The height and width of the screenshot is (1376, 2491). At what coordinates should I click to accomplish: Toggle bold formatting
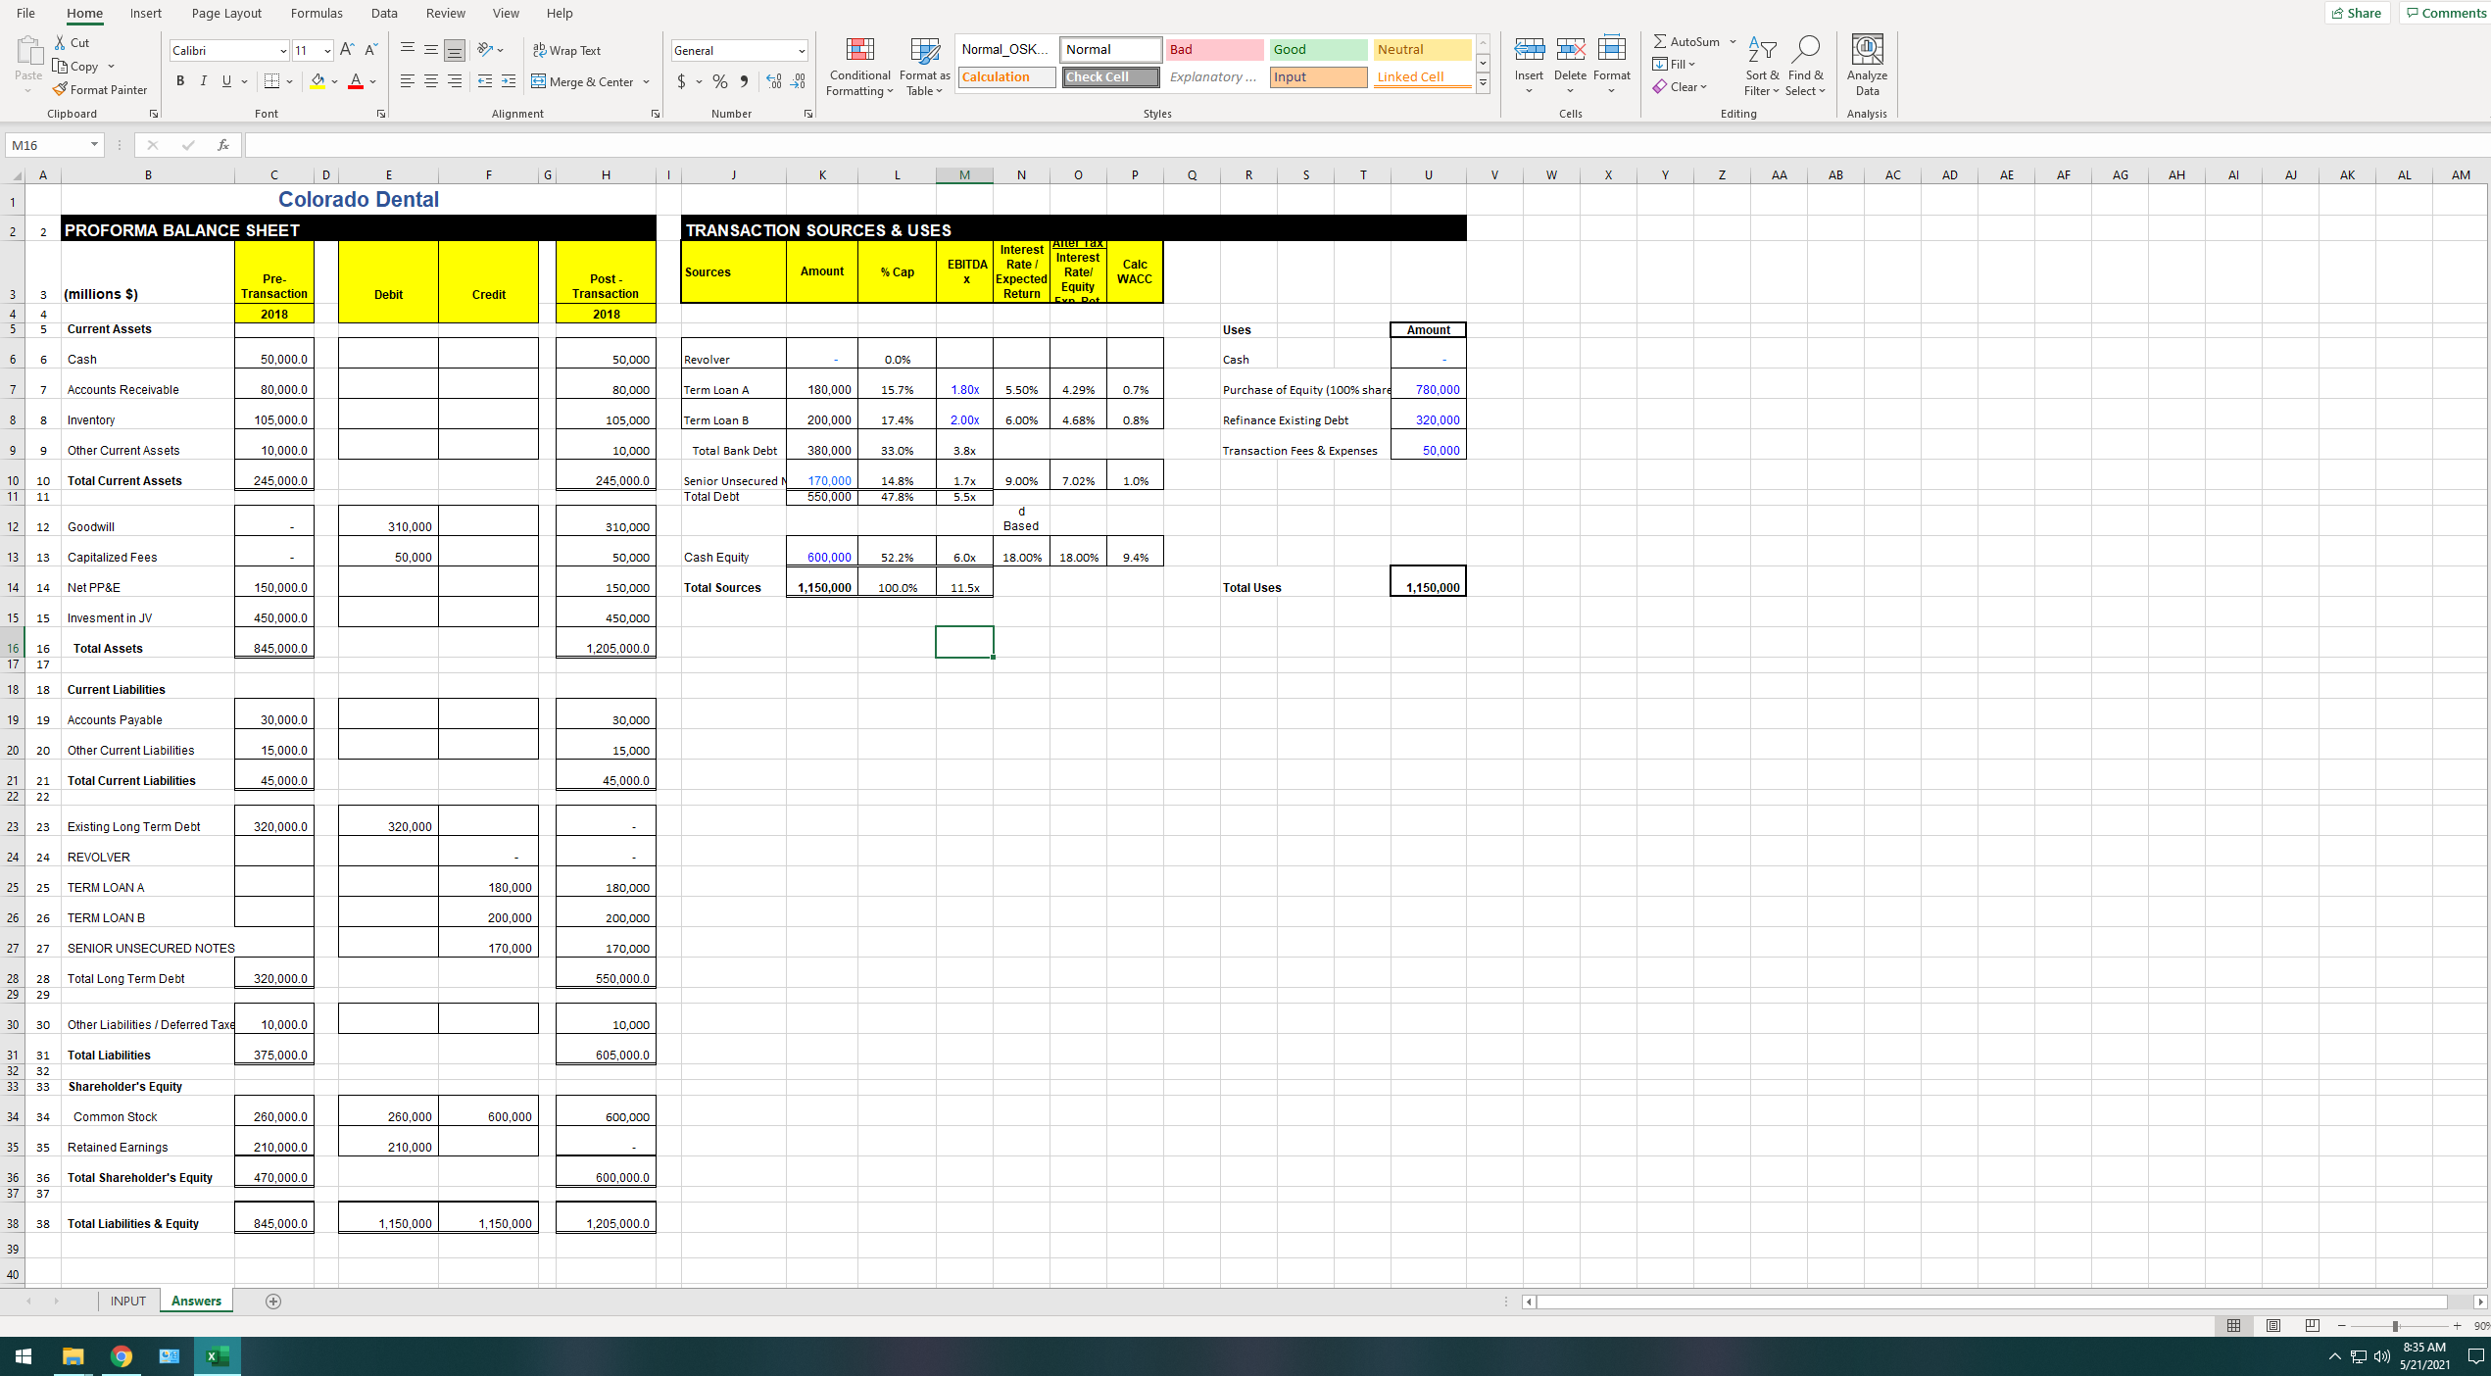(180, 81)
